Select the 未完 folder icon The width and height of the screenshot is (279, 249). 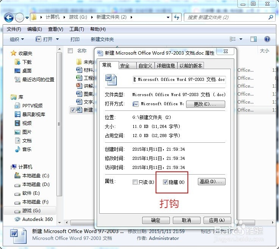pos(79,62)
